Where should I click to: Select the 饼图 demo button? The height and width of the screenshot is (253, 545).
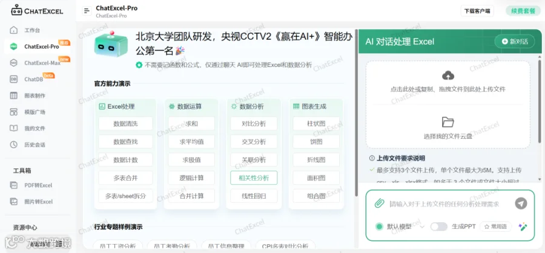tap(316, 141)
